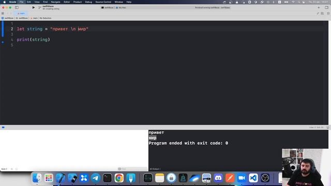Open Xcode from the Dock
The height and width of the screenshot is (186, 331).
tap(61, 178)
